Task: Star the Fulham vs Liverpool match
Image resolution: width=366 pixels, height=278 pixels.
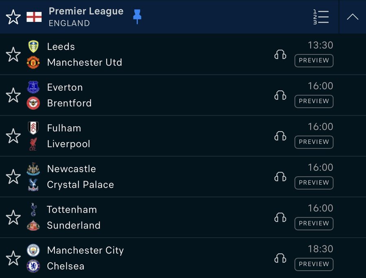Action: [x=13, y=136]
